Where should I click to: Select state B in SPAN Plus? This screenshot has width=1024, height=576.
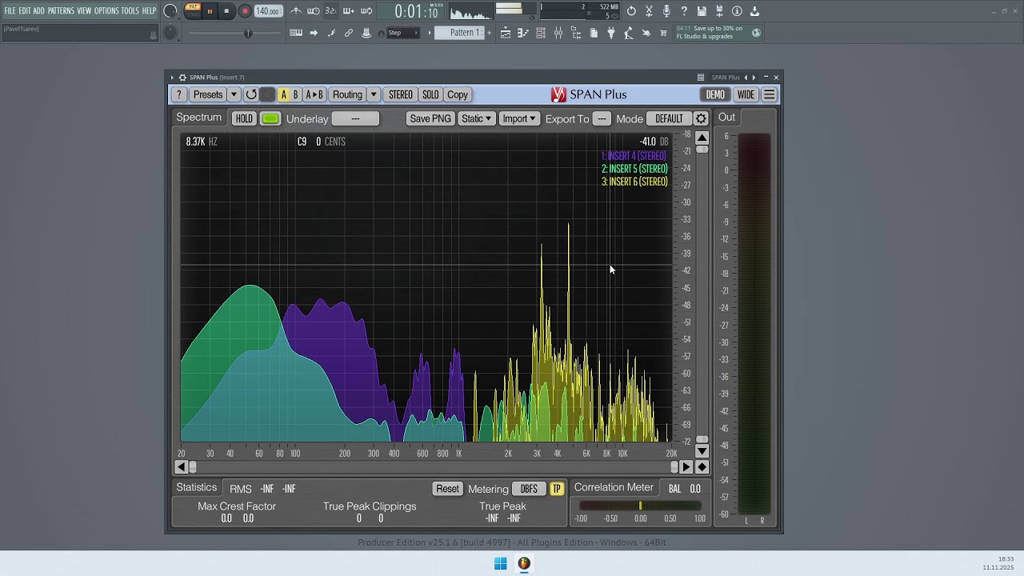(x=295, y=94)
